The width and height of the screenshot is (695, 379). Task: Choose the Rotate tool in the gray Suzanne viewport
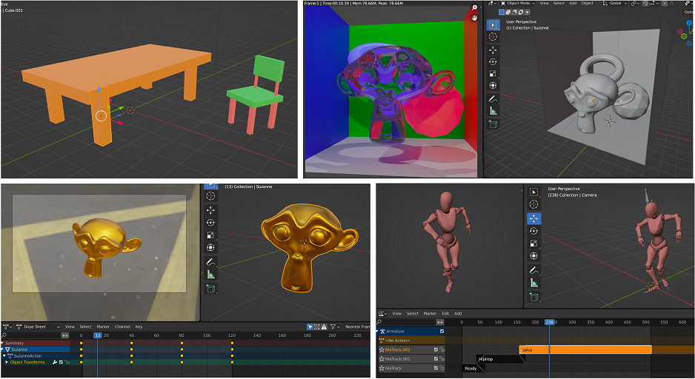pyautogui.click(x=493, y=62)
